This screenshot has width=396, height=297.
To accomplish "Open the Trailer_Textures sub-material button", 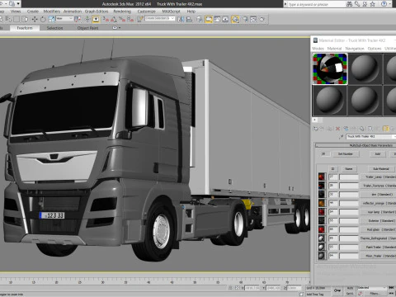I will [x=378, y=186].
